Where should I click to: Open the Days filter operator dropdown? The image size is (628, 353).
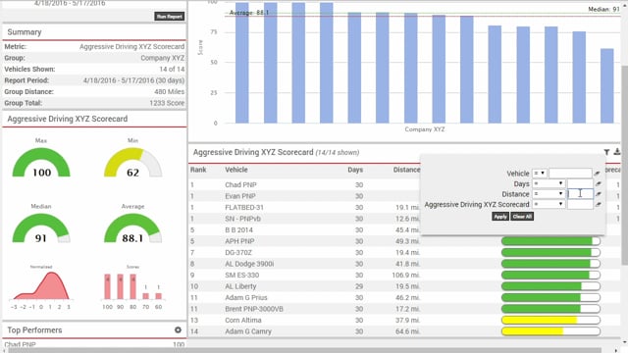click(x=549, y=183)
